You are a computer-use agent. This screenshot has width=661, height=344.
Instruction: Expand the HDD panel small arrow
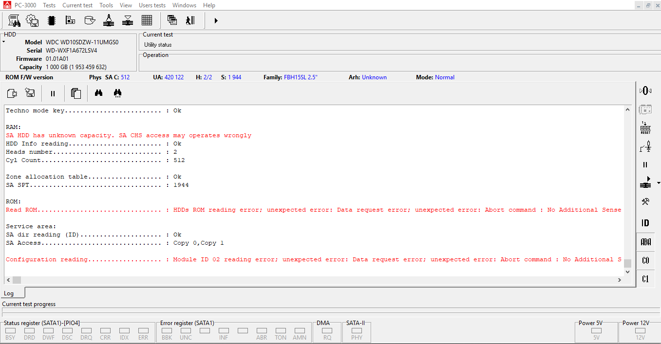4,42
